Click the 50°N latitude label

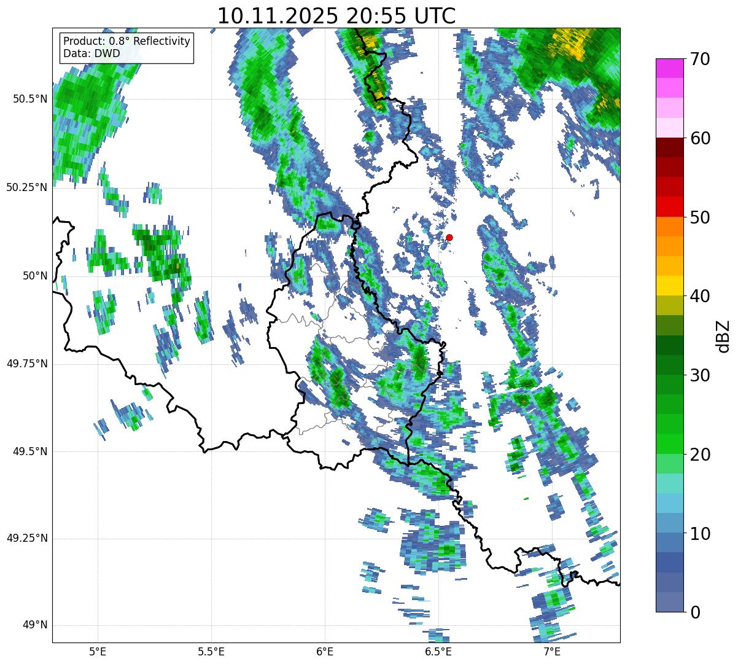click(x=35, y=276)
